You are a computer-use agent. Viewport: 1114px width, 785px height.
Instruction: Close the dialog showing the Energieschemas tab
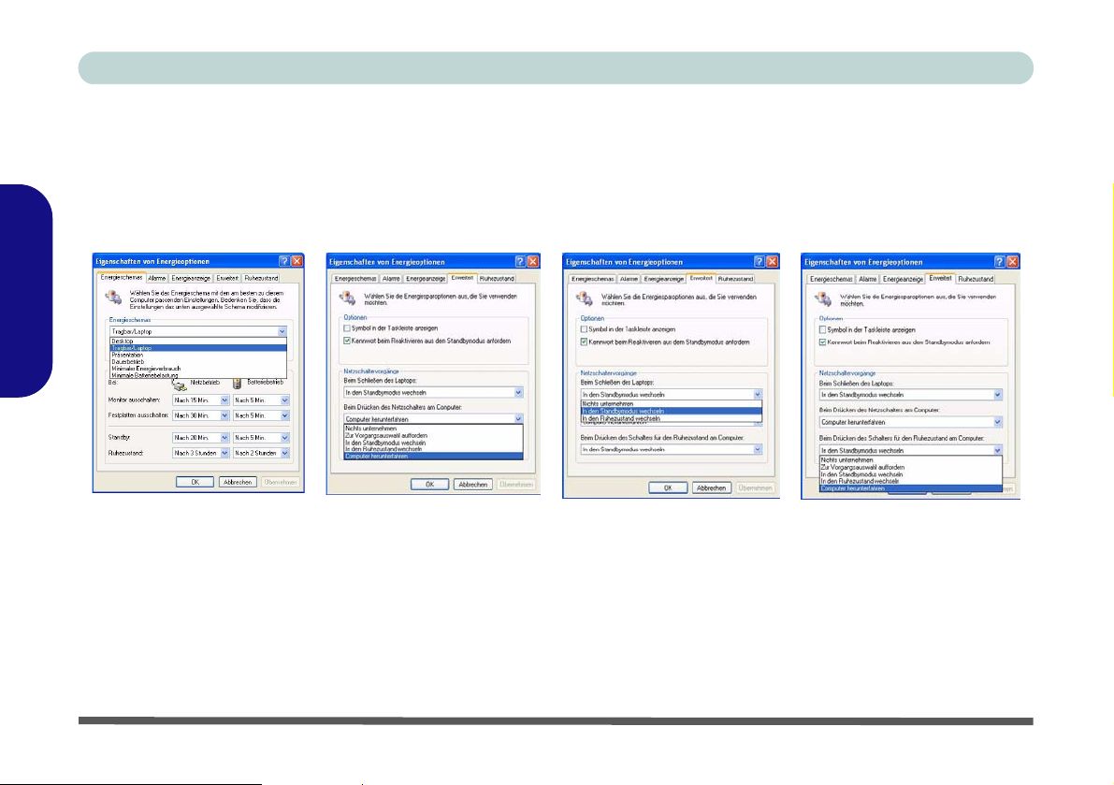(x=297, y=261)
